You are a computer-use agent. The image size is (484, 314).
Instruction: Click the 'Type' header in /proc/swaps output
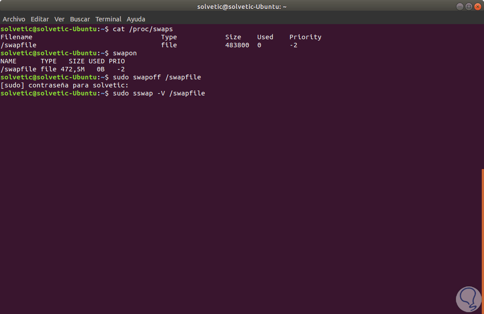point(169,37)
